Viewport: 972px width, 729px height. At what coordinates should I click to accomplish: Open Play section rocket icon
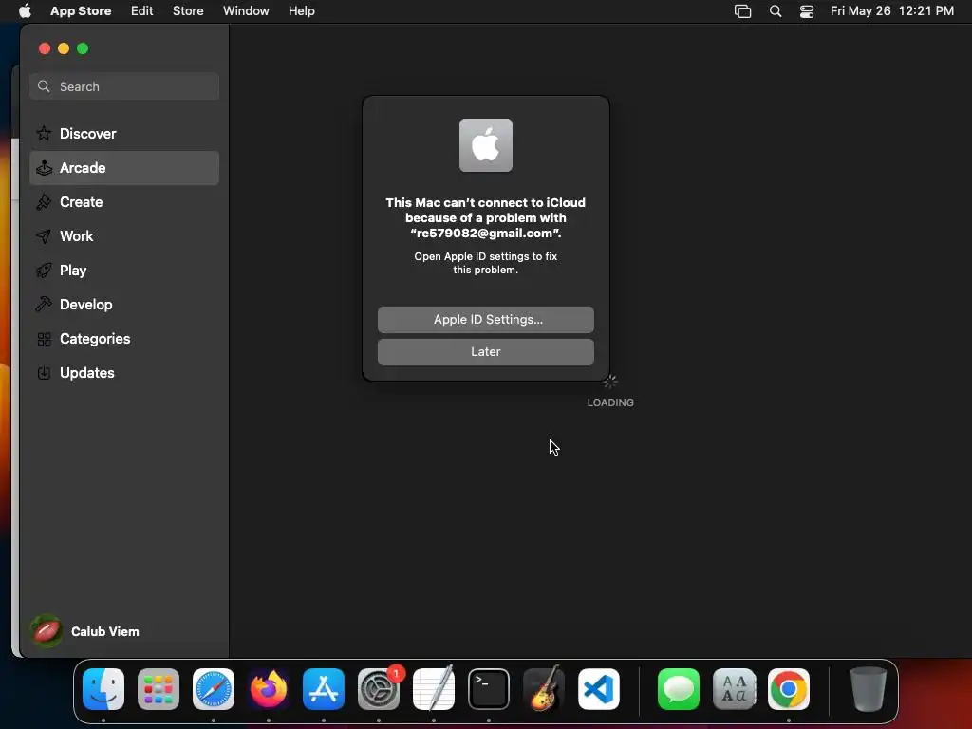pos(44,271)
